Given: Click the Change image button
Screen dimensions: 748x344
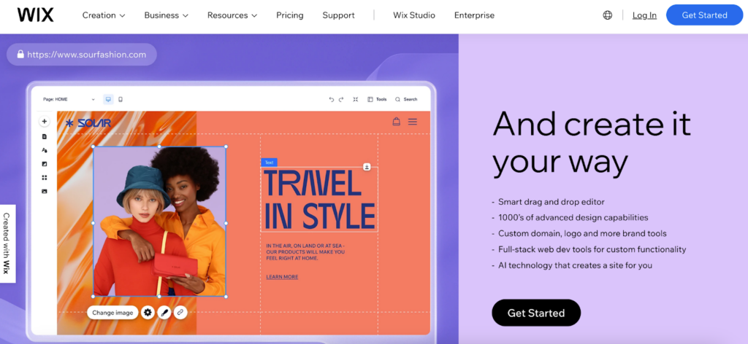Looking at the screenshot, I should pos(112,313).
